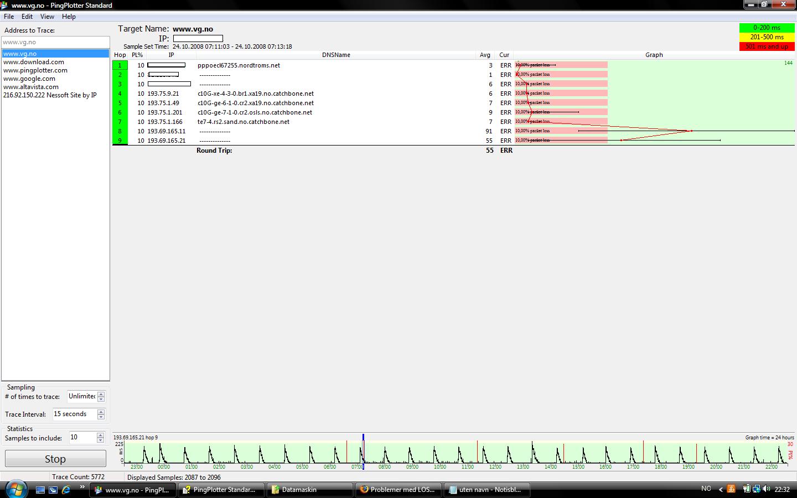Open the File menu
Image resolution: width=797 pixels, height=498 pixels.
pos(9,17)
